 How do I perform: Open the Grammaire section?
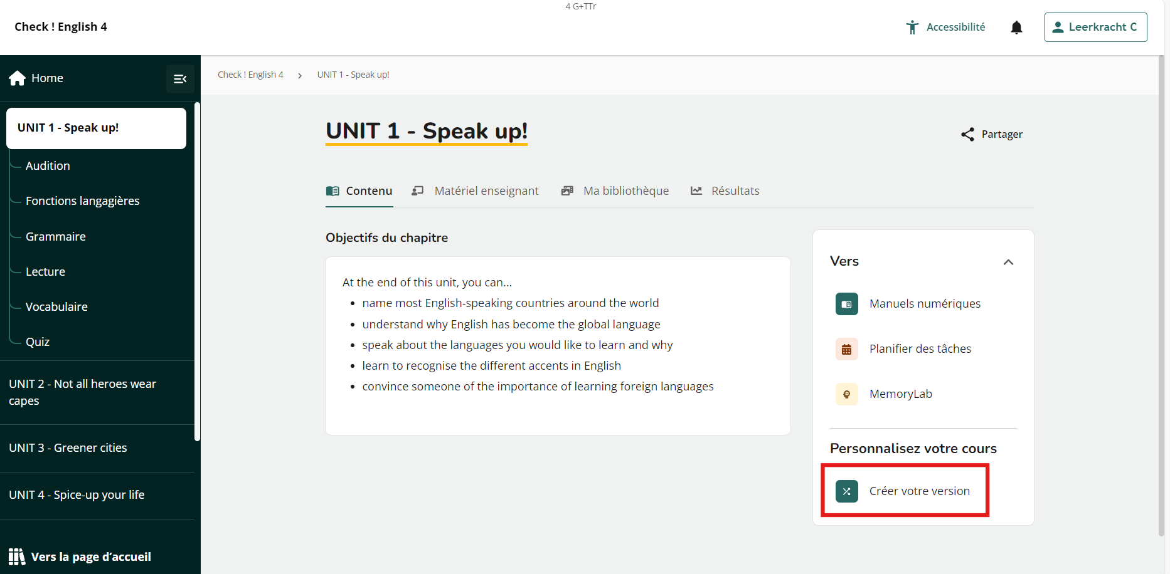coord(56,237)
